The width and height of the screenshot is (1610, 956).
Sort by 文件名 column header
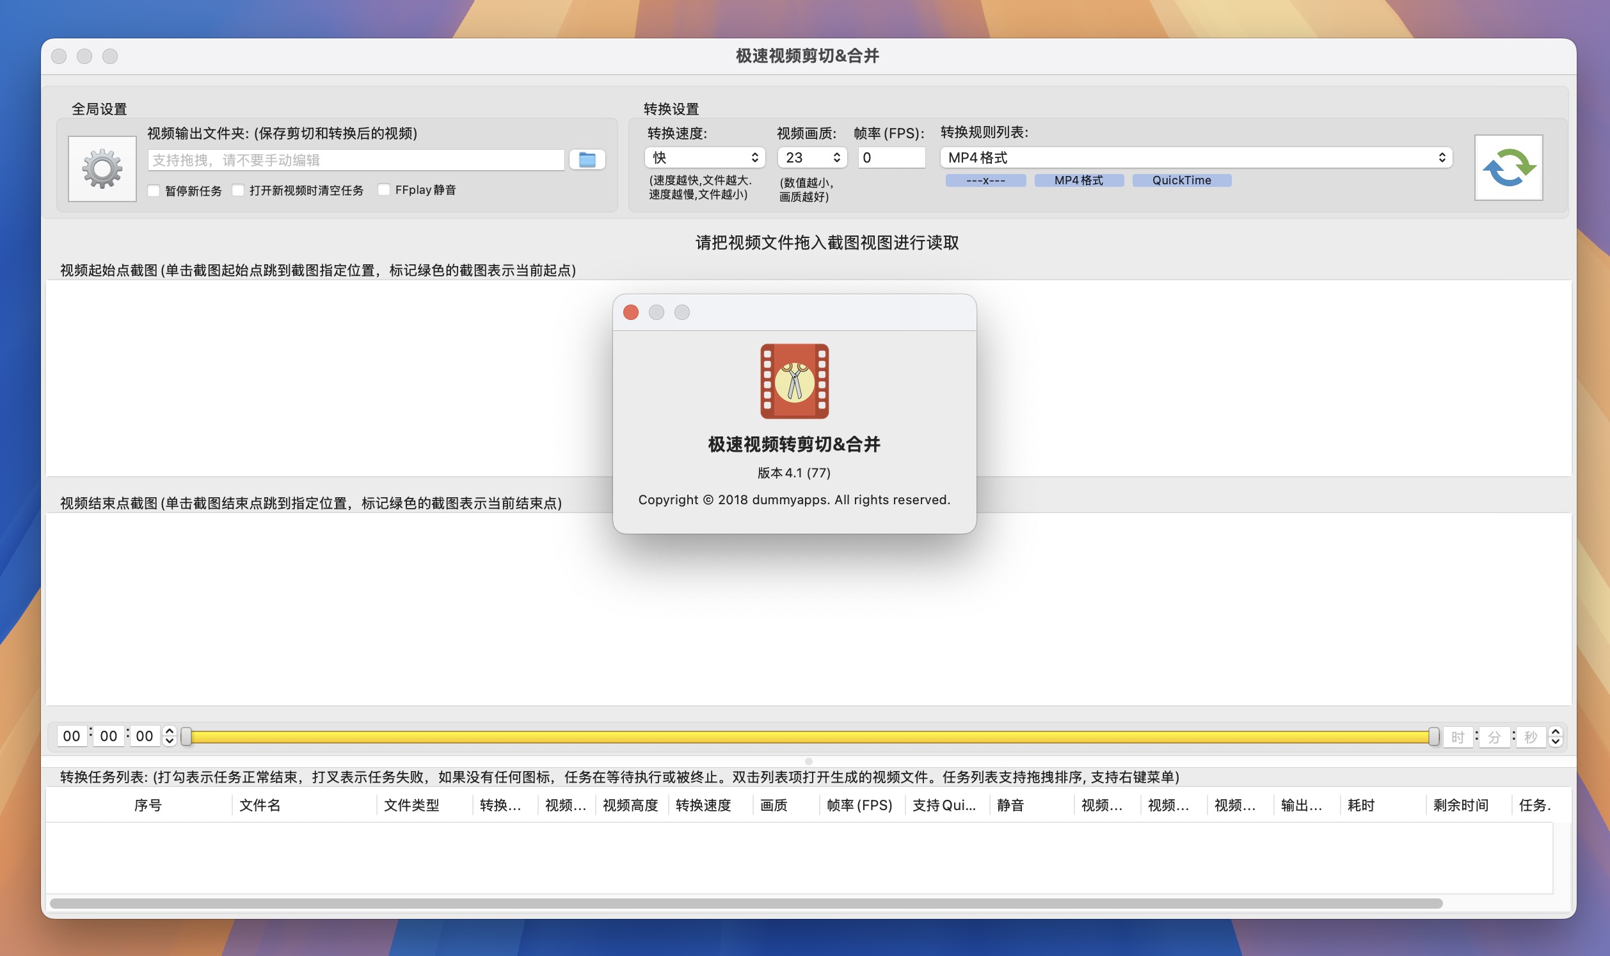point(305,805)
